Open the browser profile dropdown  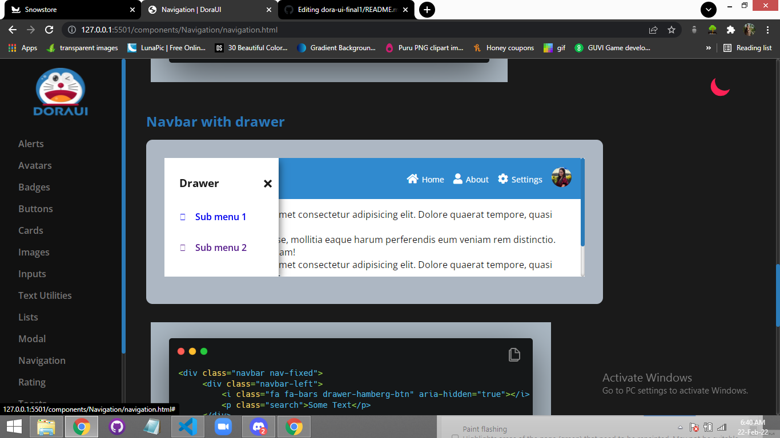pos(749,30)
